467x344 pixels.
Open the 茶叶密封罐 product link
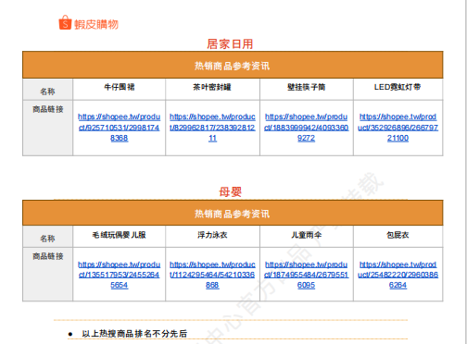[x=212, y=128]
